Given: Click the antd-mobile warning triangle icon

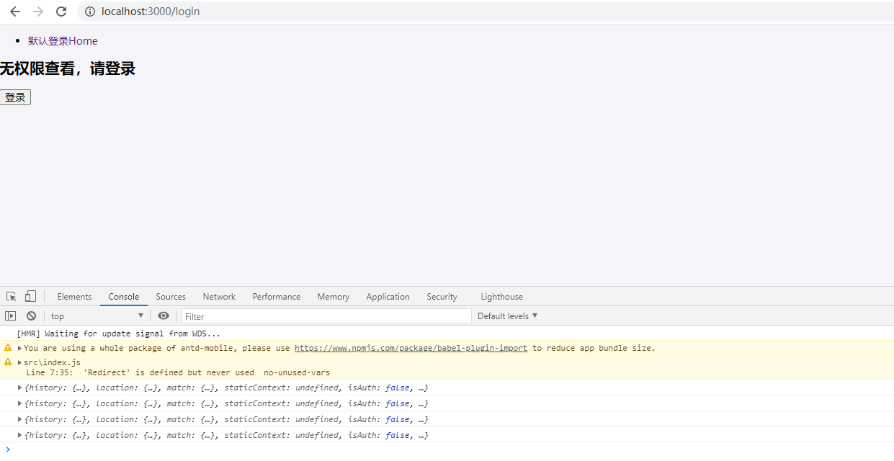Looking at the screenshot, I should click(8, 347).
